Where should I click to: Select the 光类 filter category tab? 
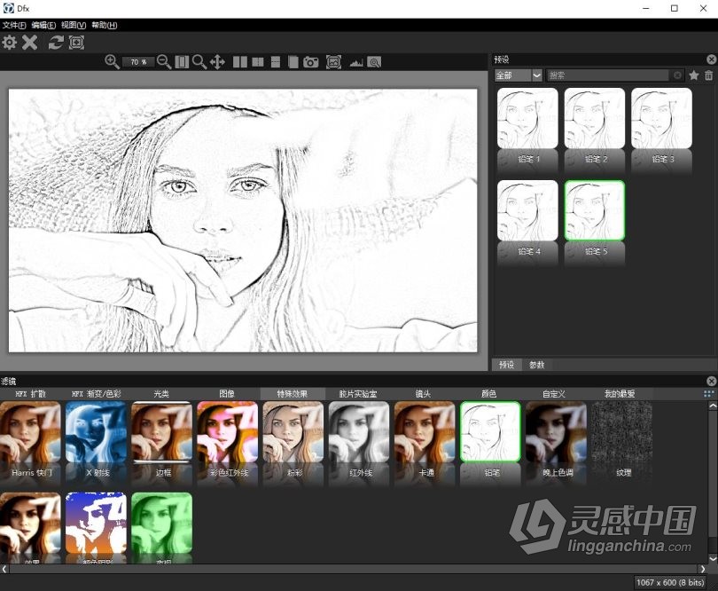click(x=161, y=394)
